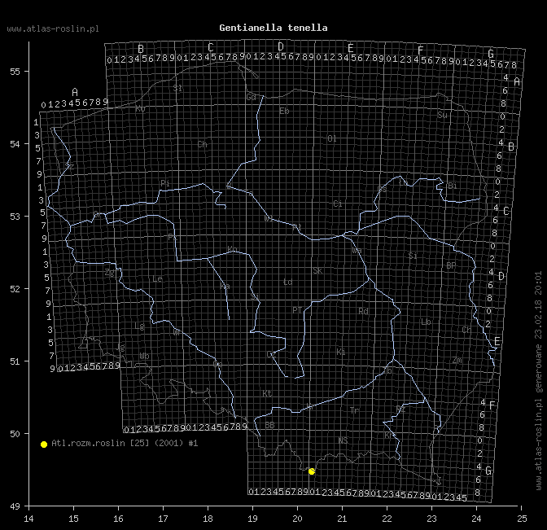Click the 'Tr' city label

[354, 410]
